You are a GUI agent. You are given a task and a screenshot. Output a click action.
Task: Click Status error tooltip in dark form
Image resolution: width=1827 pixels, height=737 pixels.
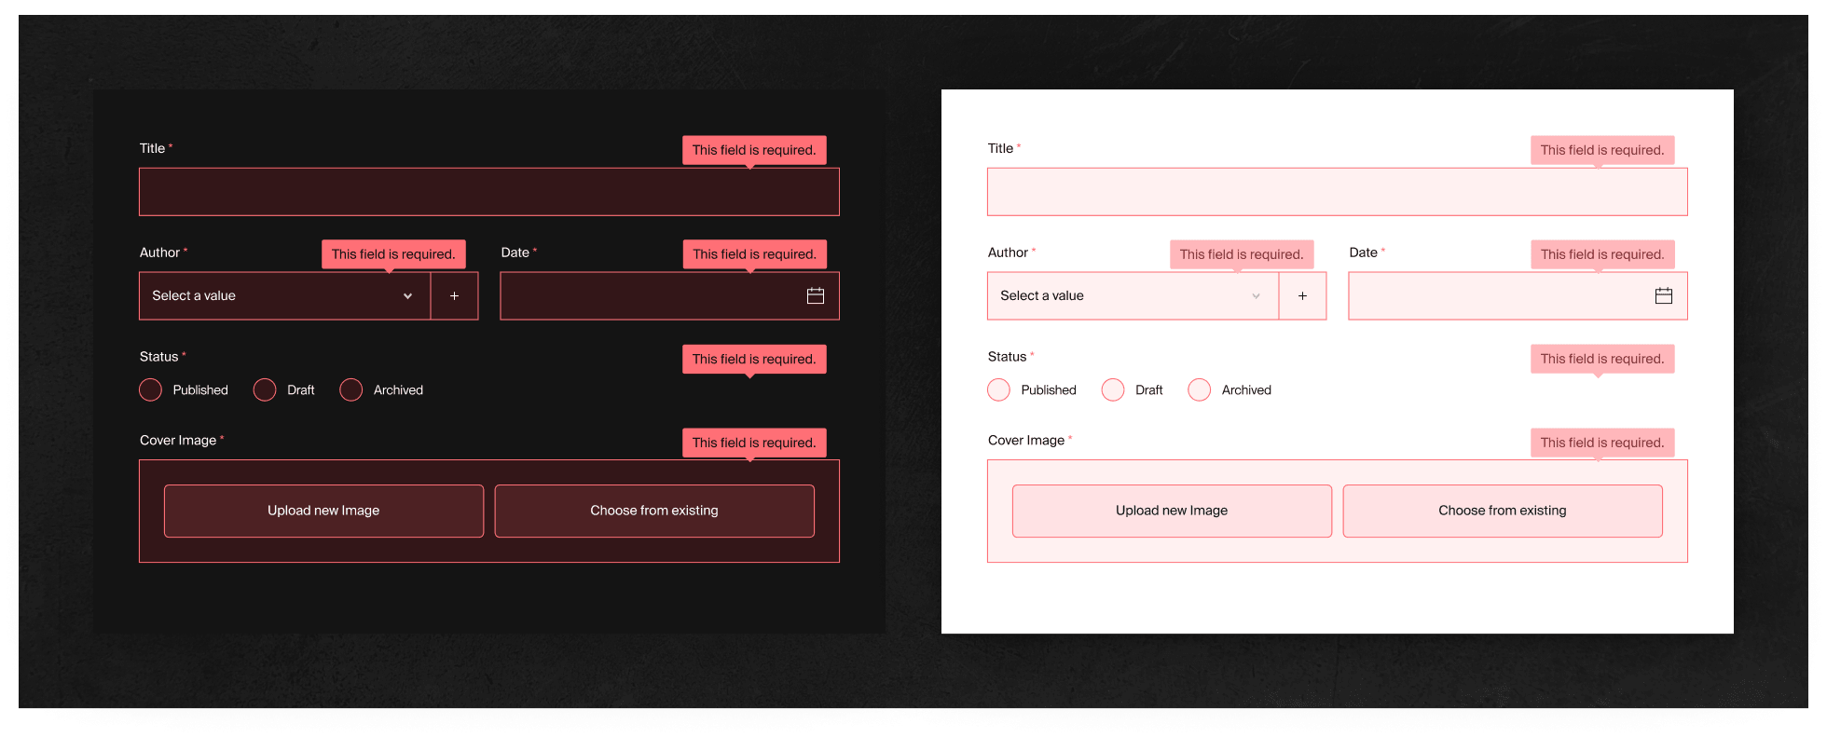point(754,359)
